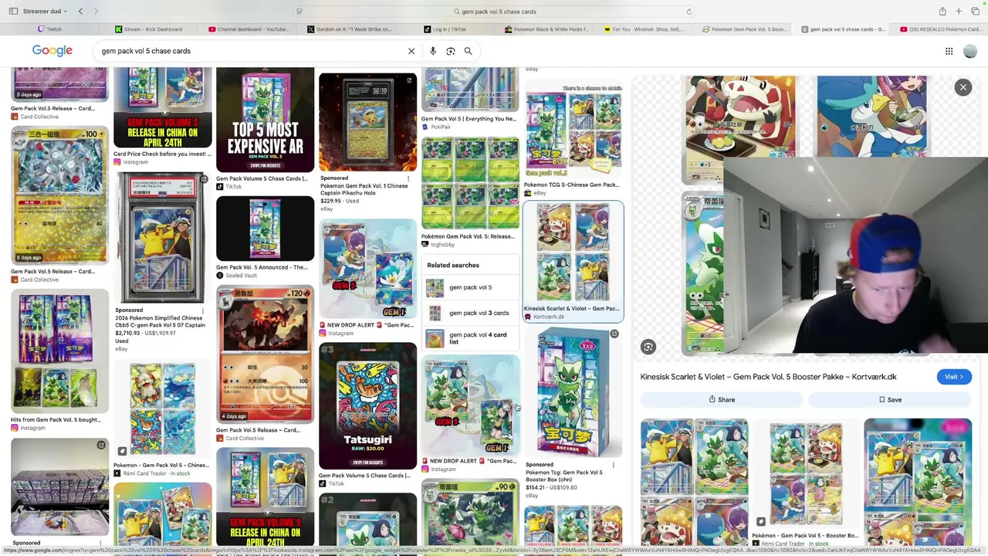Open the 'Pokemon TCG S-Chinese Gem Pack' eBay result

click(571, 185)
